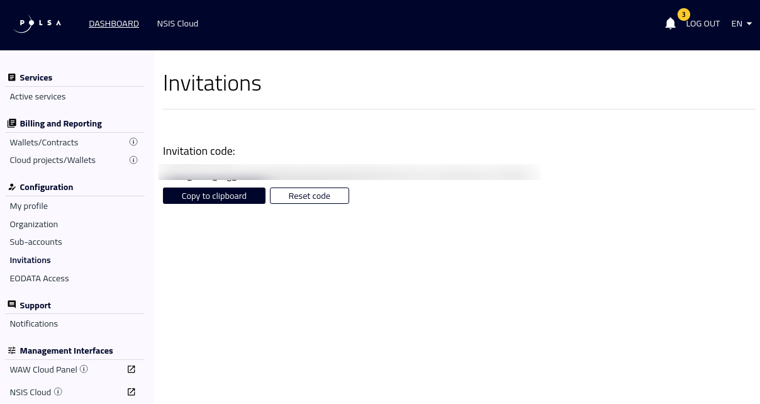Click the notification bell icon
Screen dimensions: 760x404
click(x=670, y=23)
